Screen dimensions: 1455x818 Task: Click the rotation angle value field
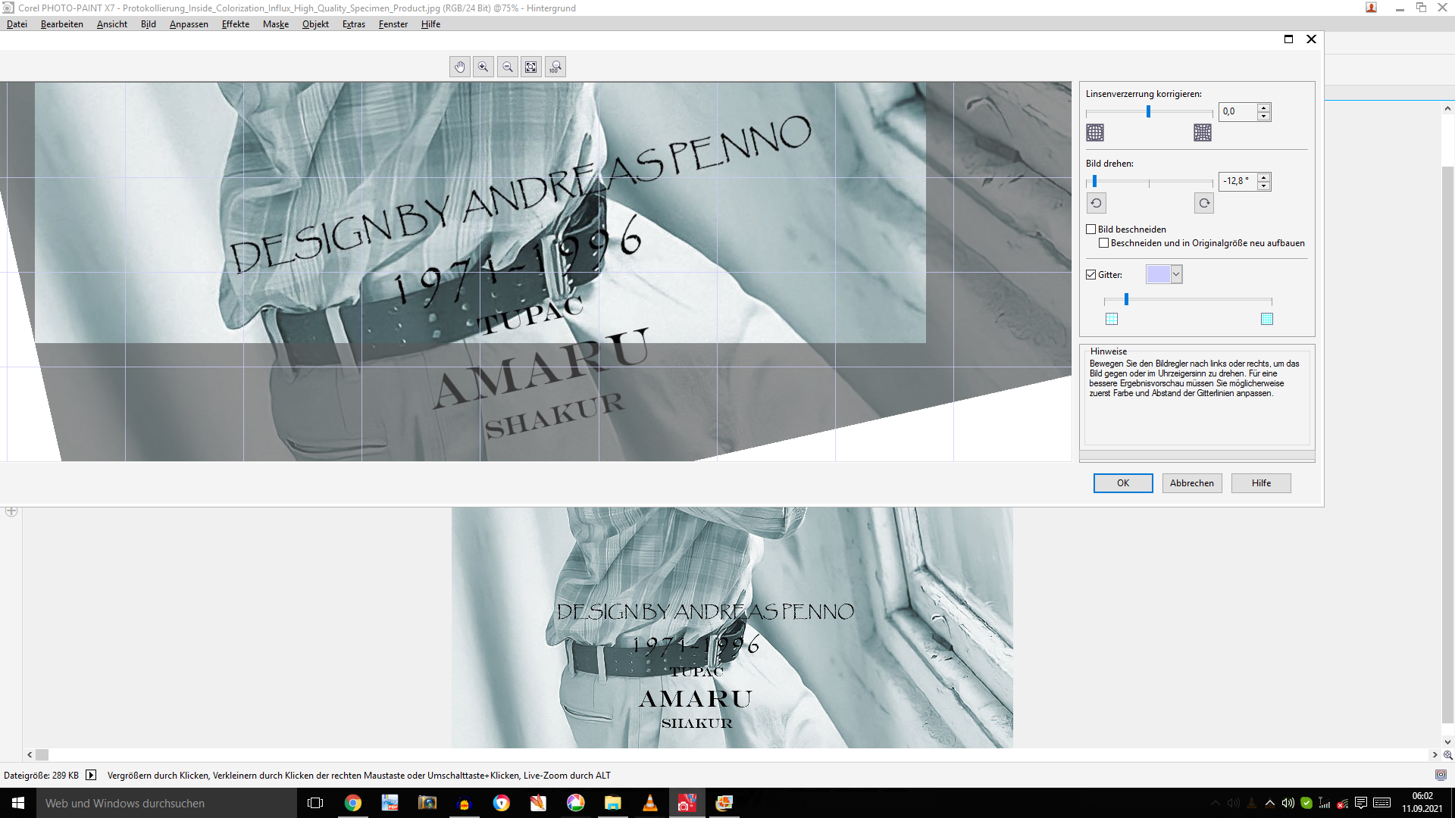pos(1238,181)
